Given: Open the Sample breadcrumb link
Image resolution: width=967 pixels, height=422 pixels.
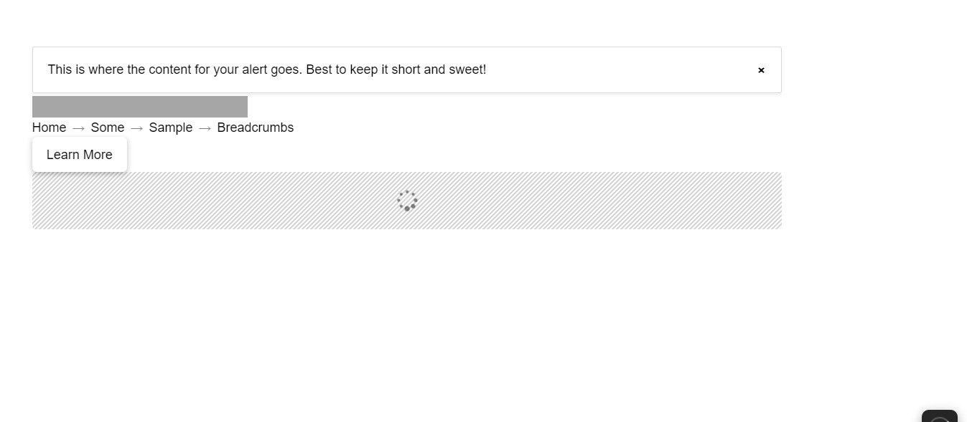Looking at the screenshot, I should click(171, 128).
